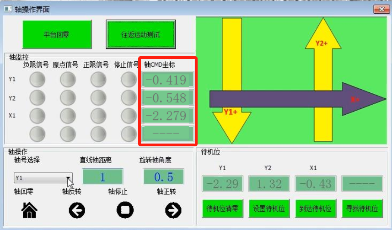The image size is (392, 230).
Task: Click 设置待机位 set standby button
Action: click(269, 209)
